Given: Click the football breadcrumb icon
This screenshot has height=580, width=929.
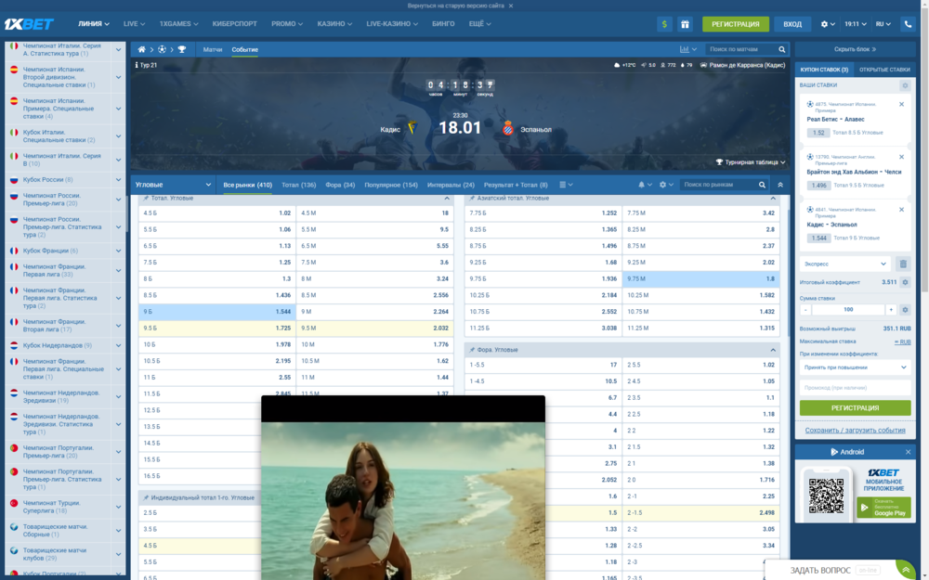Looking at the screenshot, I should tap(162, 50).
